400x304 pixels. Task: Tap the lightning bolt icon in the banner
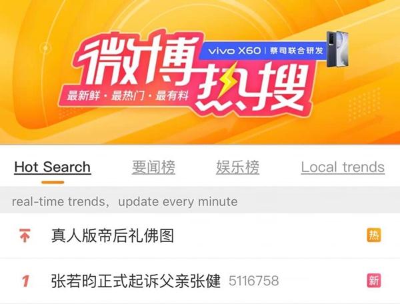pos(228,79)
